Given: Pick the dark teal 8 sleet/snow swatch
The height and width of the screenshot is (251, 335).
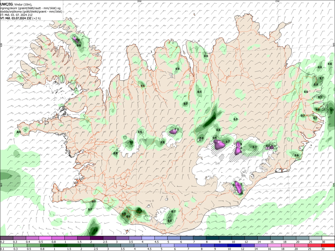Looking at the screenshot, I should [212, 238].
